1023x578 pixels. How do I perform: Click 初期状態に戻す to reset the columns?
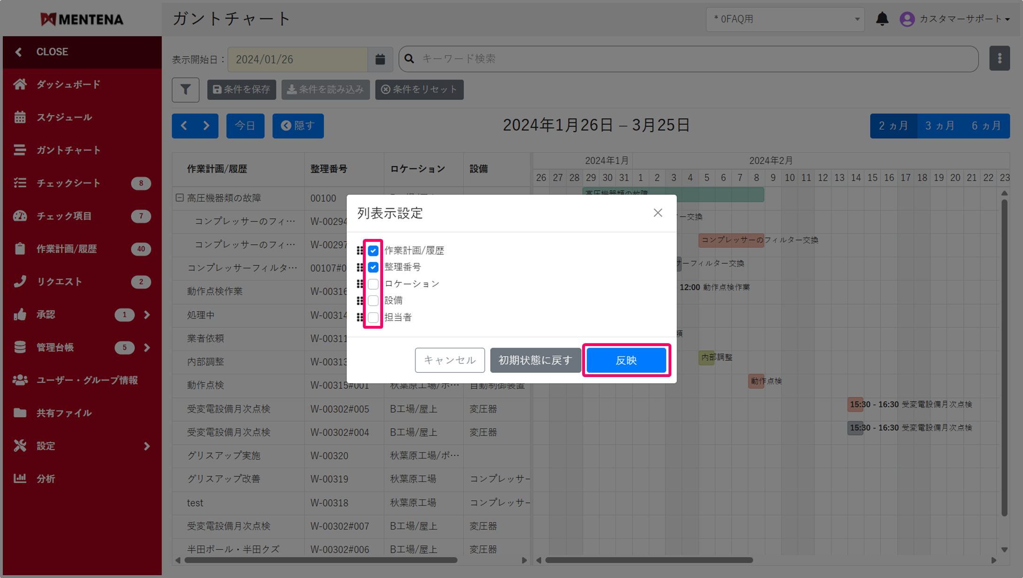click(x=535, y=360)
